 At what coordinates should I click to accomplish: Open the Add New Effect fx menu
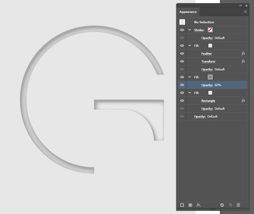coord(199,205)
